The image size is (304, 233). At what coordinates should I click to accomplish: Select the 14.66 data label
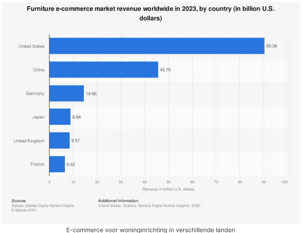[x=91, y=93]
